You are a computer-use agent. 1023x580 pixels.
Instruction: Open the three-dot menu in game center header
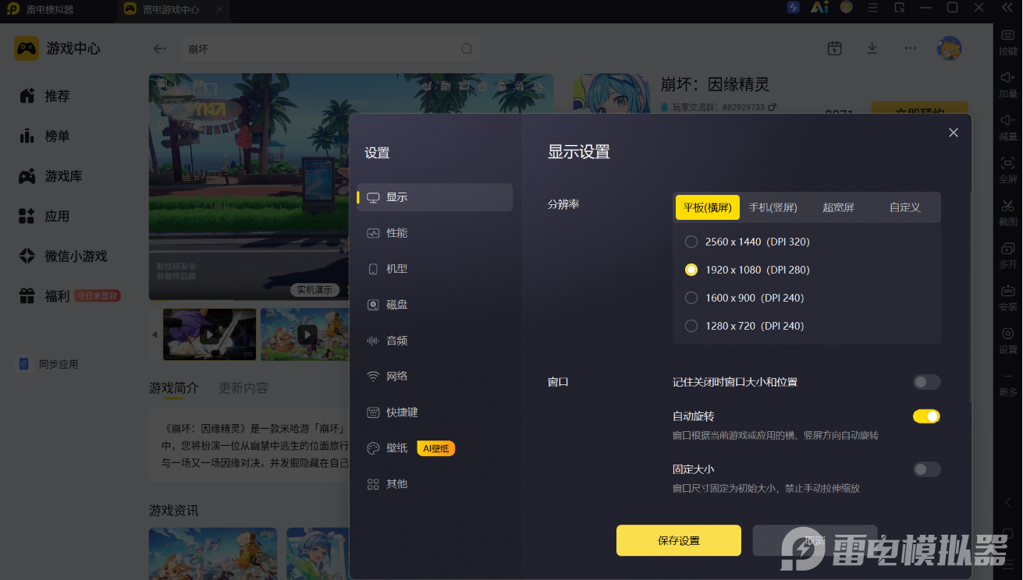pos(911,48)
